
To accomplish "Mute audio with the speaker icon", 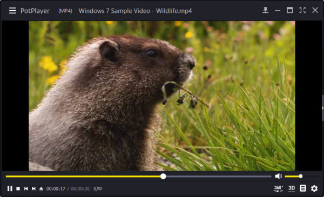I will pyautogui.click(x=278, y=176).
